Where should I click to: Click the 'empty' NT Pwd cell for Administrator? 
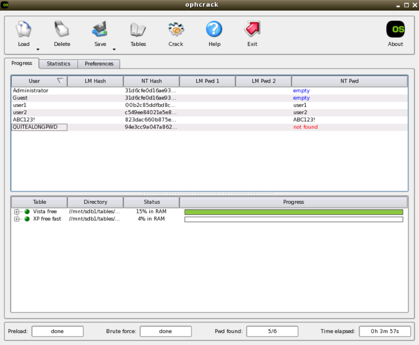pyautogui.click(x=301, y=91)
